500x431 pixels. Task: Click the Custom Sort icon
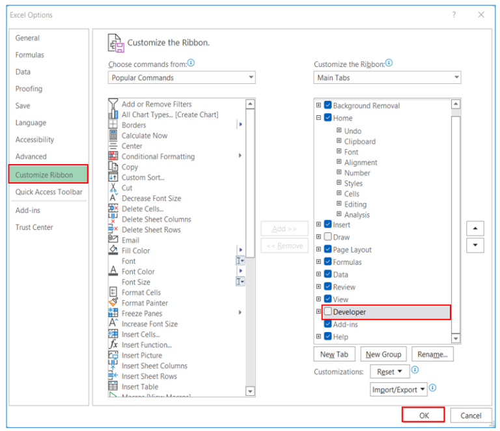[113, 177]
